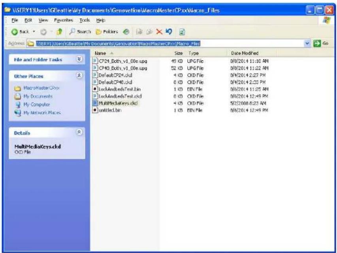Screen dimensions: 337x253
Task: Open the Favorites menu
Action: [x=64, y=20]
